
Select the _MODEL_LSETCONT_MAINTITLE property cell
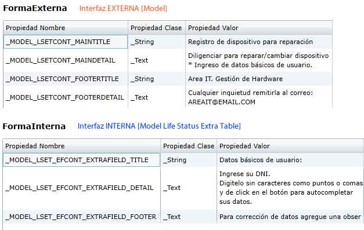click(x=66, y=42)
